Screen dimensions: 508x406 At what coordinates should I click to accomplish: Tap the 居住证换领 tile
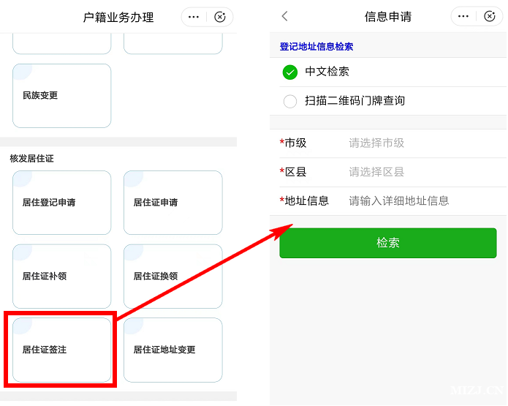[x=173, y=277]
